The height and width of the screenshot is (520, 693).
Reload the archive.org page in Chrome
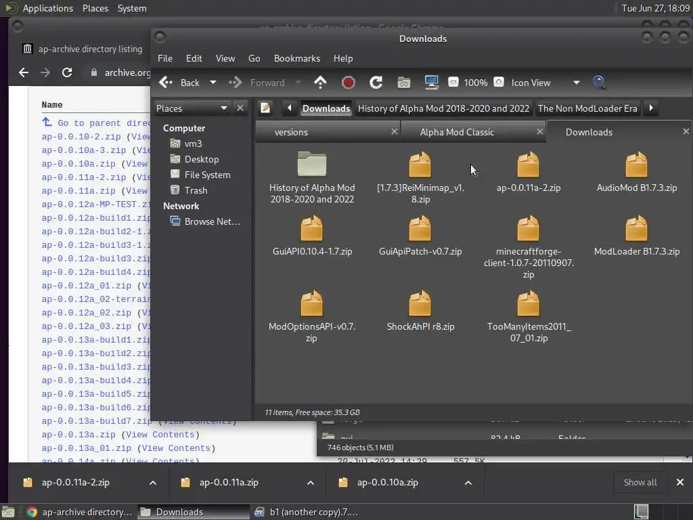(x=67, y=72)
